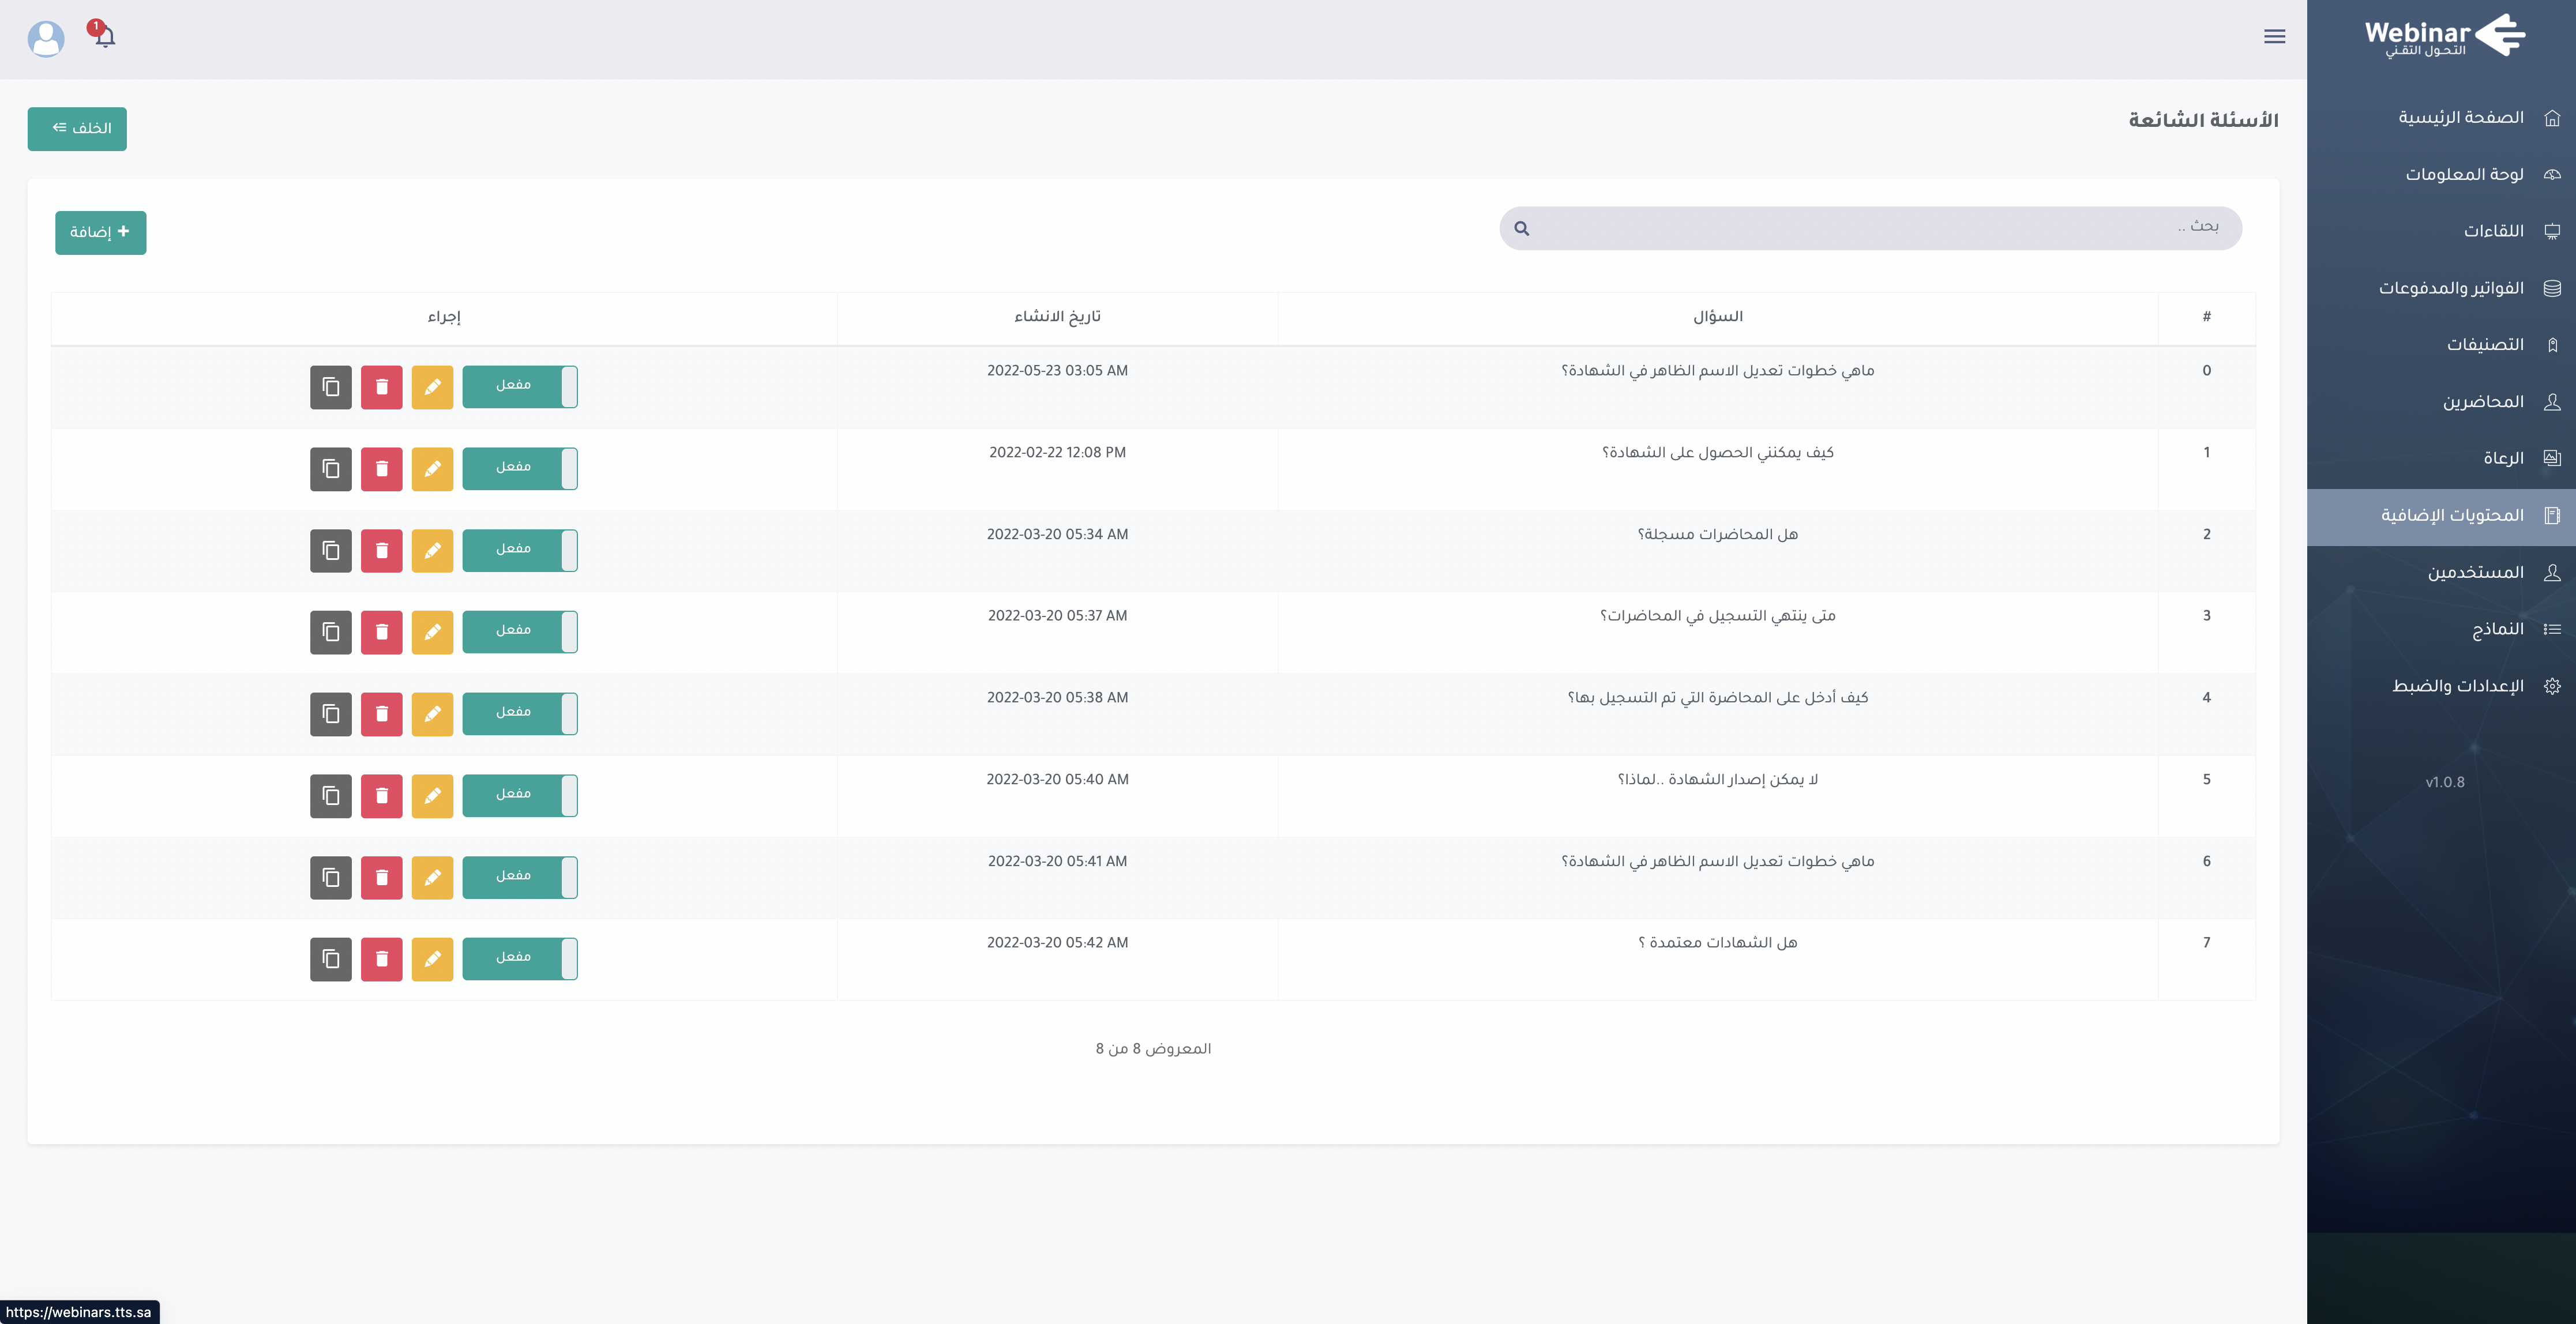Toggle the مفعل switch in row 7

[x=520, y=959]
